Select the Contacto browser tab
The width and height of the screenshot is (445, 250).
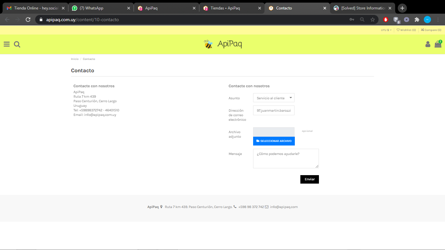(x=297, y=8)
